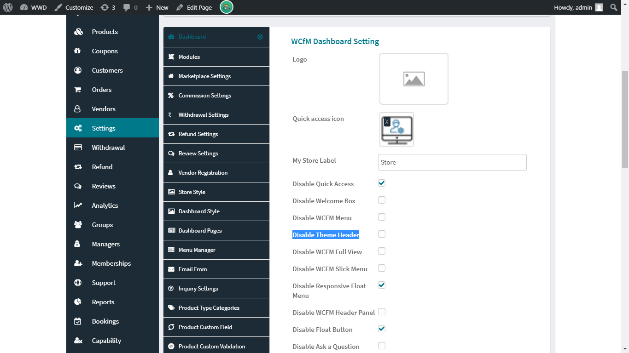Click the Memberships user-plus icon
This screenshot has height=353, width=629.
78,263
